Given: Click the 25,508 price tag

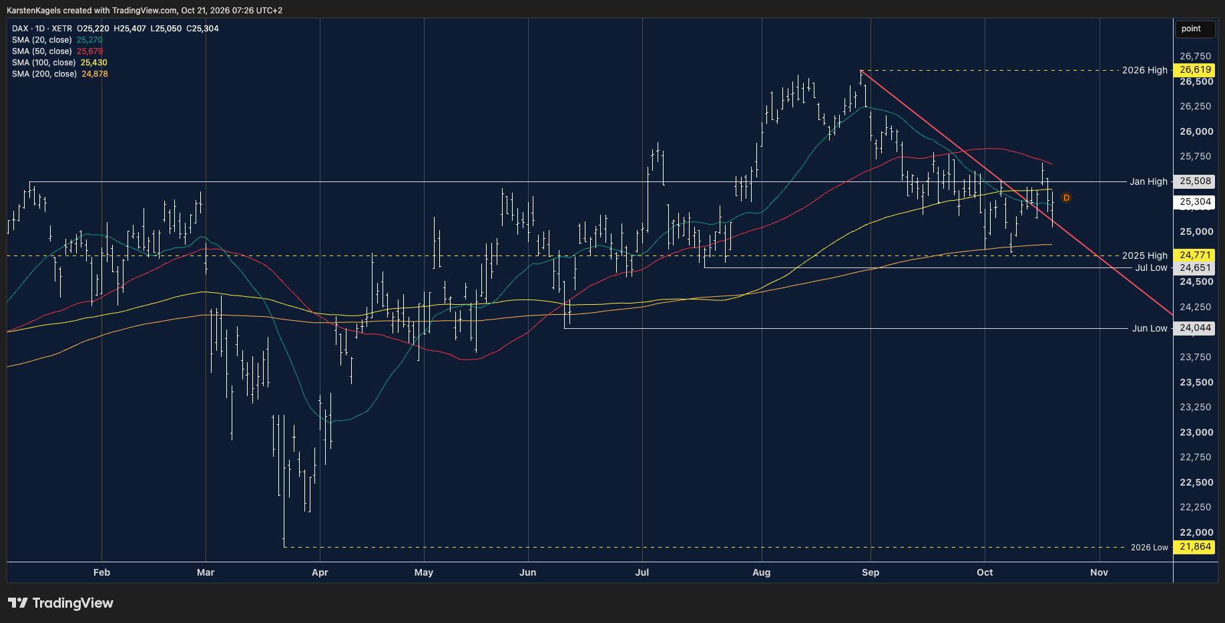Looking at the screenshot, I should click(x=1195, y=181).
